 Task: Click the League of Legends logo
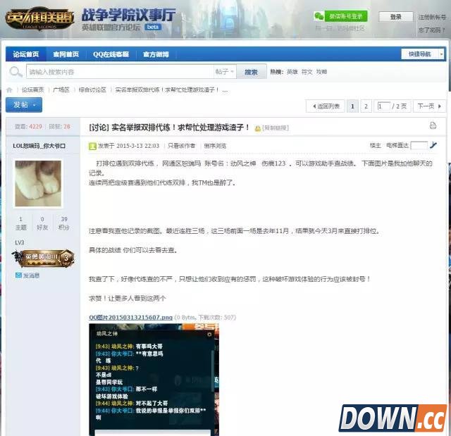pos(39,18)
